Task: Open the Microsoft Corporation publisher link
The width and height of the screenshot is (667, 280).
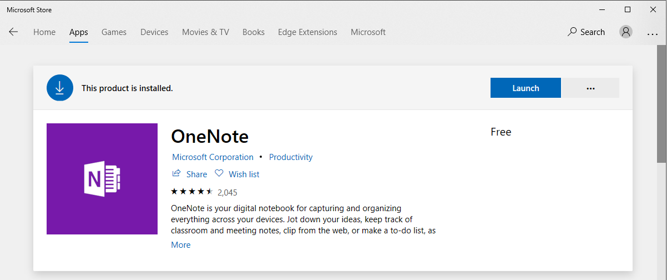Action: click(x=213, y=157)
